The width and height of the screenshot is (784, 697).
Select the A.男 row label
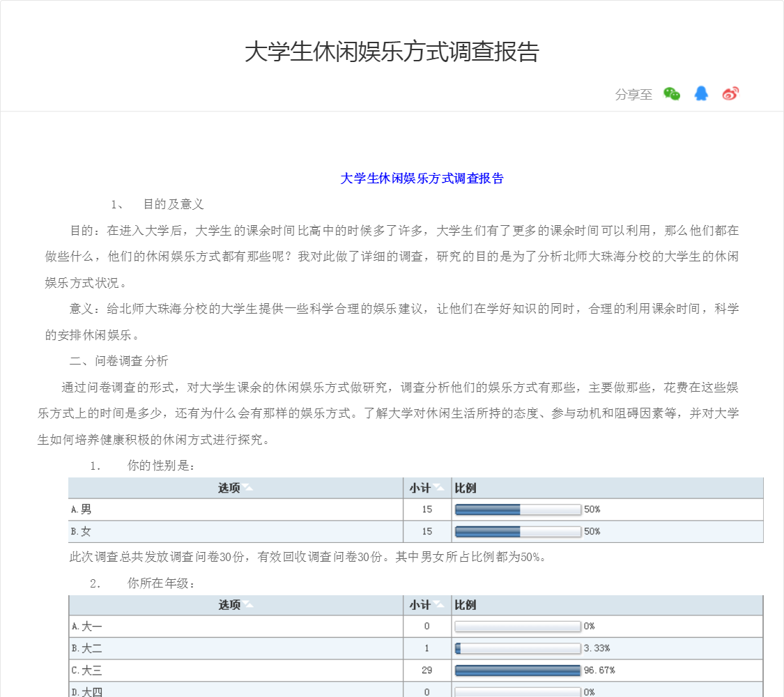[81, 510]
